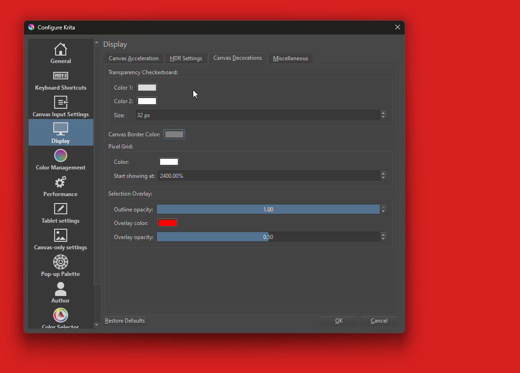Increase checkerboard Size with up arrow

pyautogui.click(x=383, y=113)
